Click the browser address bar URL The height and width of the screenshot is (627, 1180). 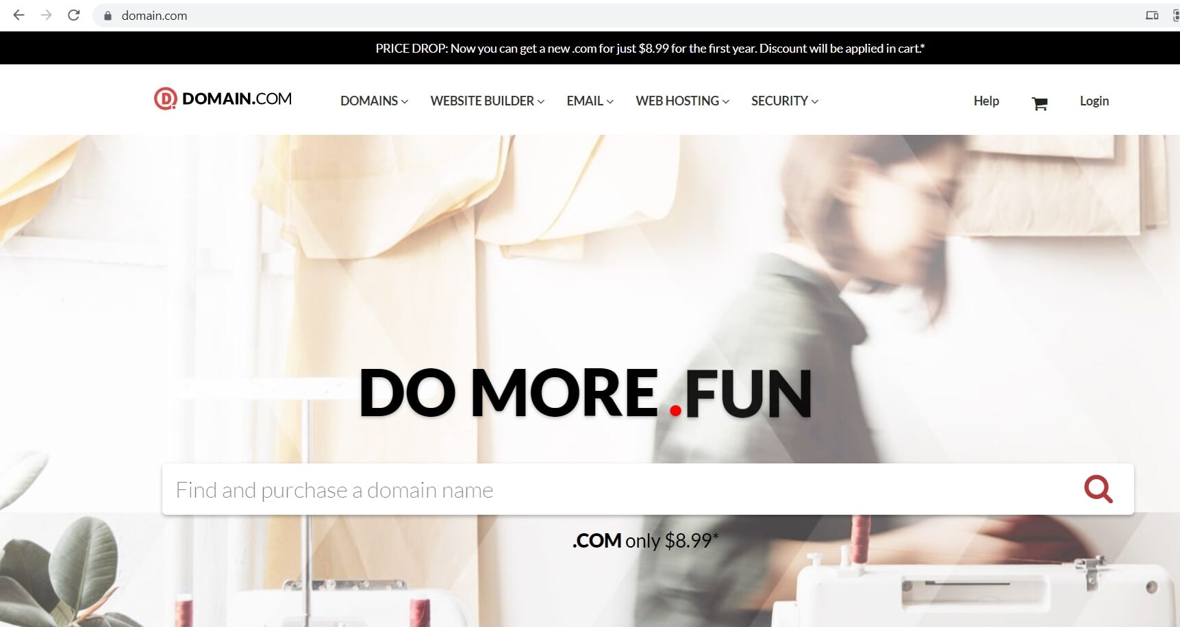[154, 16]
